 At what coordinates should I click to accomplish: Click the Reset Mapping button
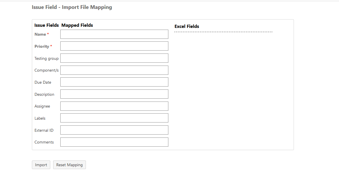click(x=70, y=165)
